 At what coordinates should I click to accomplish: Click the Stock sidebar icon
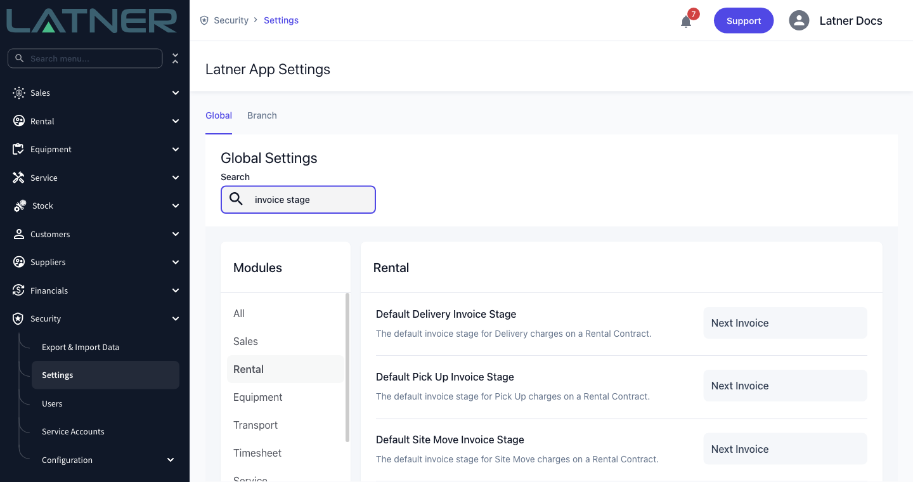click(20, 205)
